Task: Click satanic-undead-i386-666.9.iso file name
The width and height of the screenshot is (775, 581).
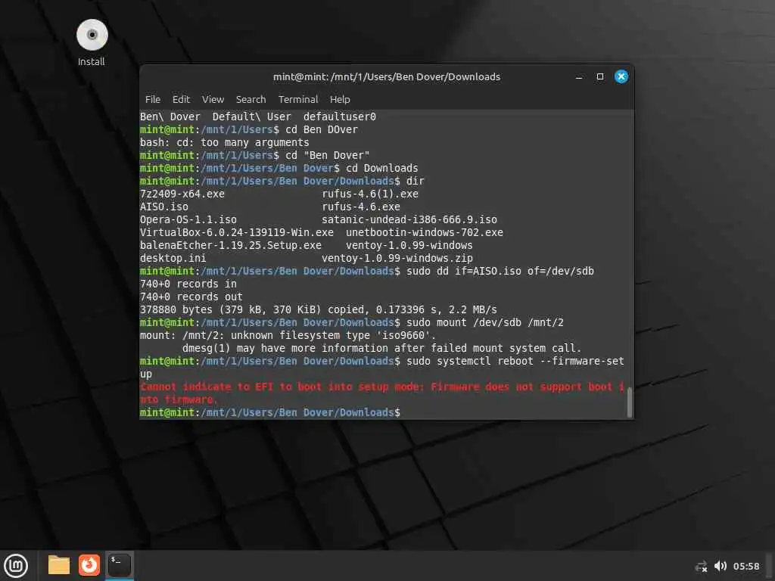Action: pyautogui.click(x=409, y=219)
